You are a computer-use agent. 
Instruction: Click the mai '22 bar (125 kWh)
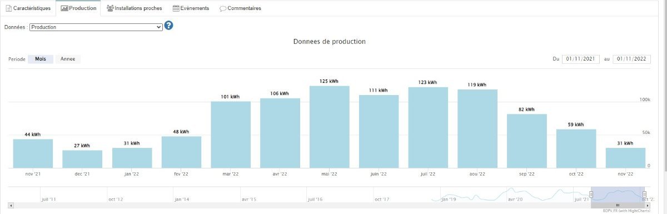(x=329, y=127)
